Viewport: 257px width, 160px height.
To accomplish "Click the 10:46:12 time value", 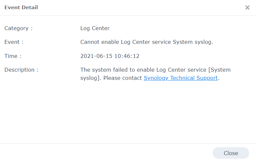I will (x=127, y=56).
